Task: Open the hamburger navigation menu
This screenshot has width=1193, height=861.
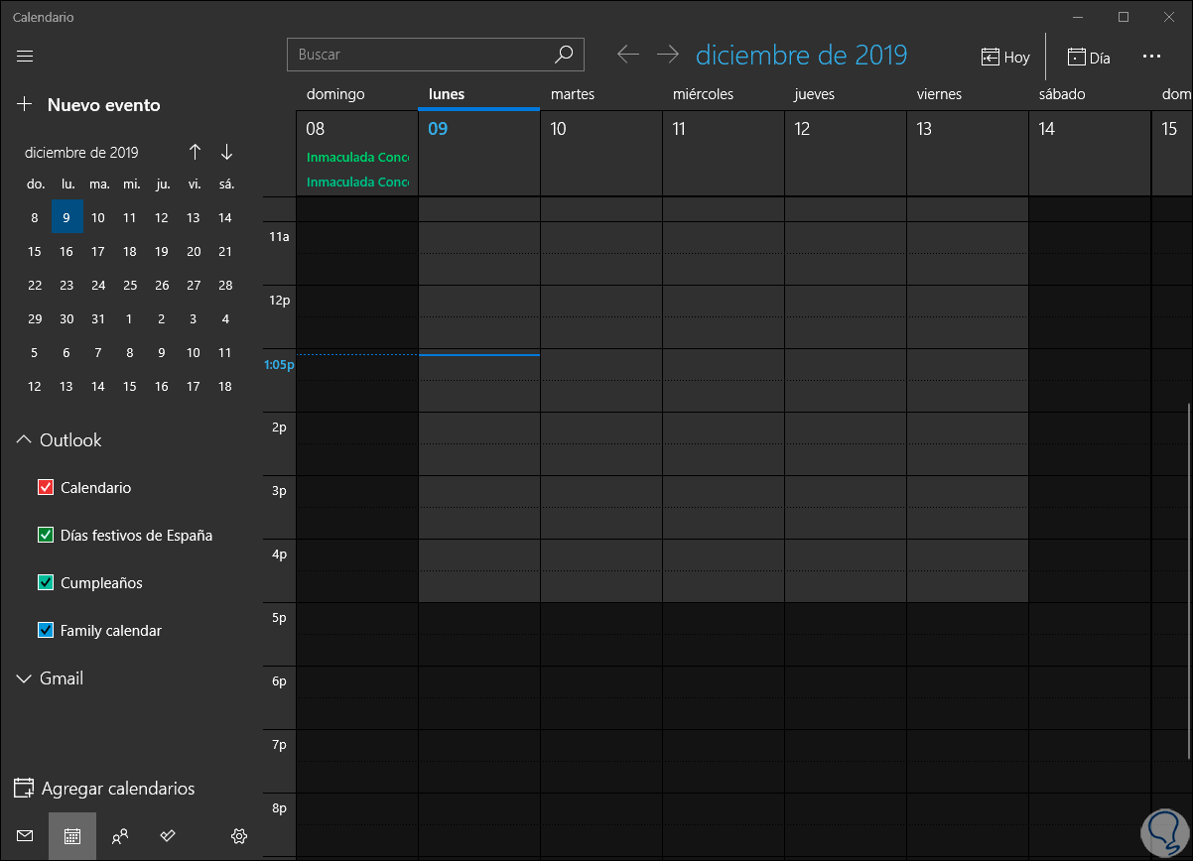Action: click(x=25, y=56)
